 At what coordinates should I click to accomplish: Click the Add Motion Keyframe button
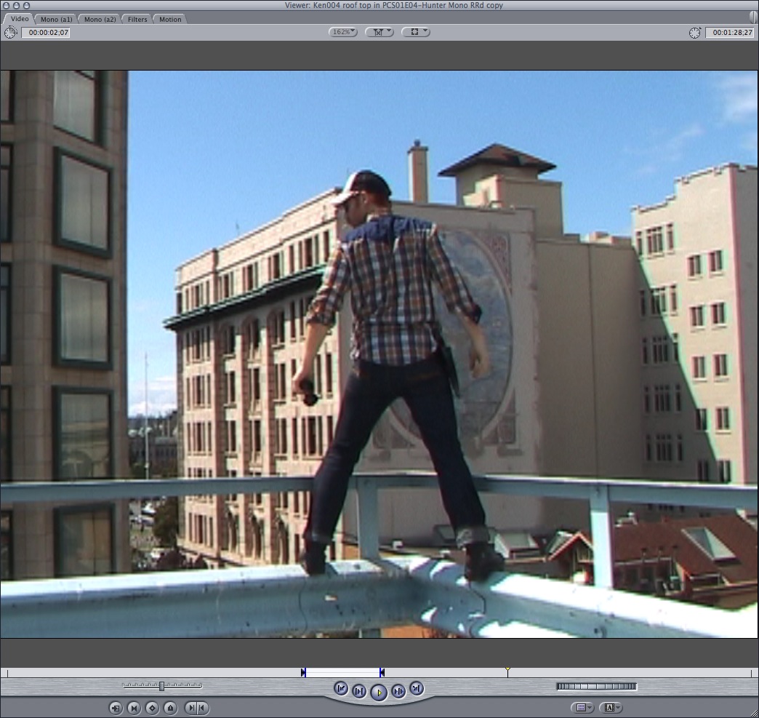click(x=152, y=707)
